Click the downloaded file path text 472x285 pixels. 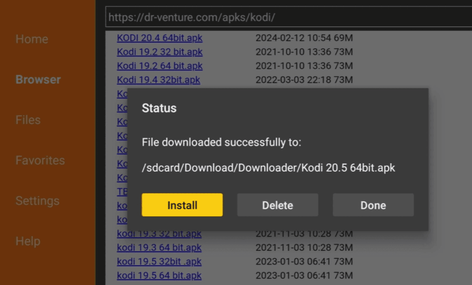click(268, 168)
